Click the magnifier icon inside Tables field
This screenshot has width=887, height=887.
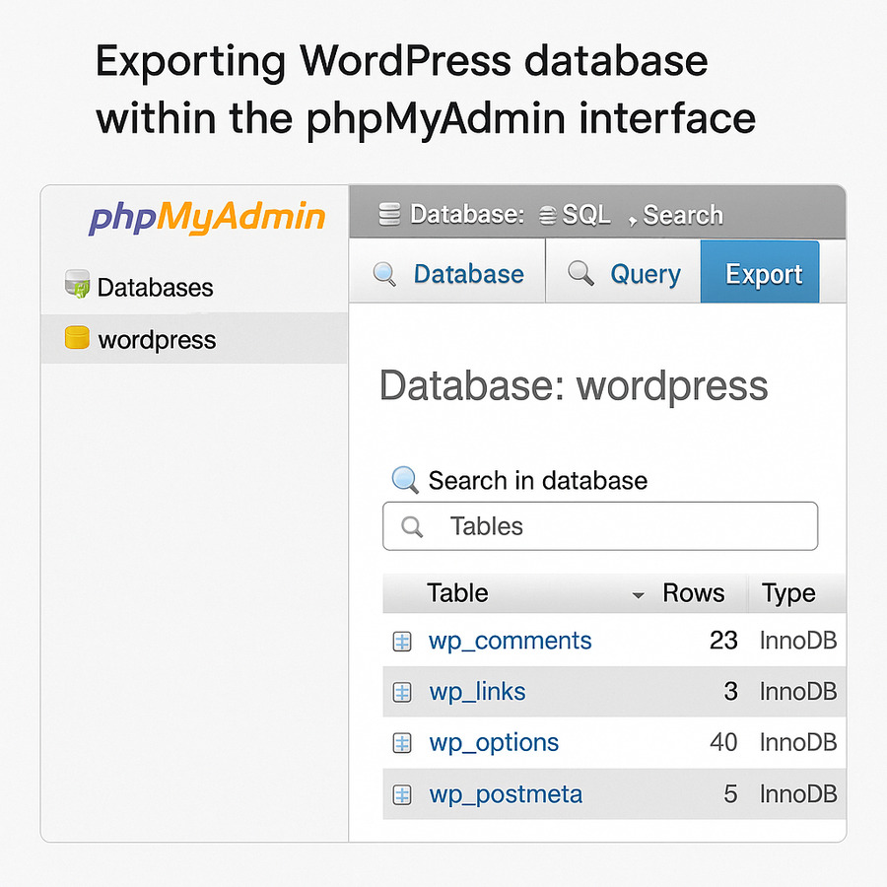(x=411, y=526)
